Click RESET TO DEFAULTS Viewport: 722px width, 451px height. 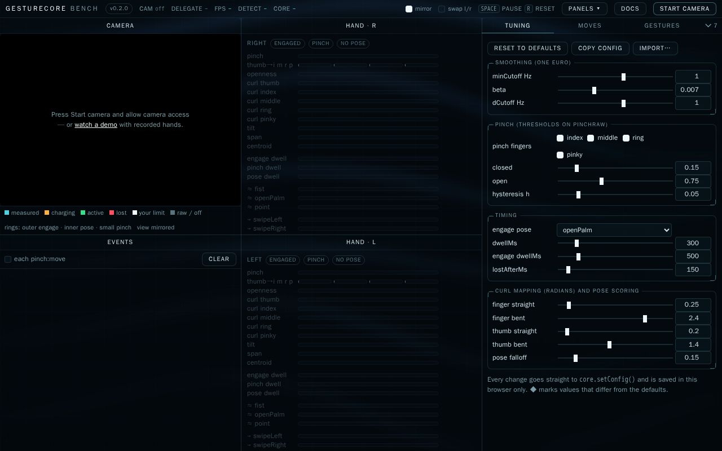click(527, 48)
